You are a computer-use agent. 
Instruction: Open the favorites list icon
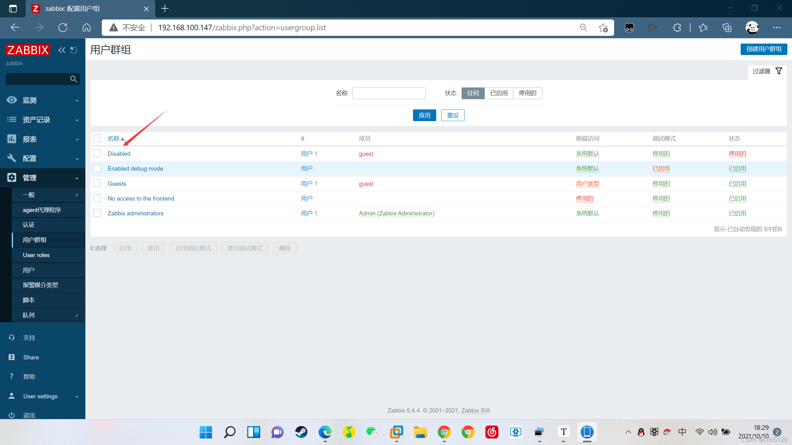[703, 28]
